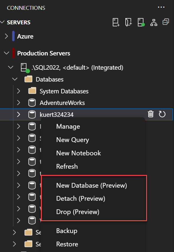The height and width of the screenshot is (252, 174).
Task: Select the .\SQL2022 server node
Action: click(x=74, y=67)
